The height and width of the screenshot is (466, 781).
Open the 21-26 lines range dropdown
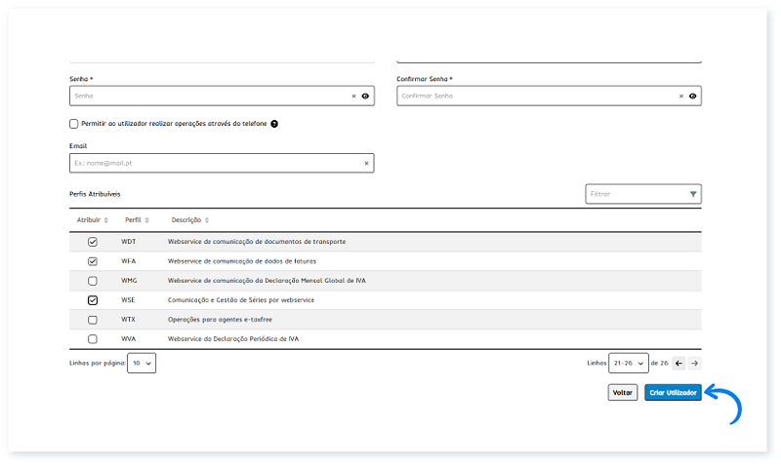pyautogui.click(x=628, y=363)
